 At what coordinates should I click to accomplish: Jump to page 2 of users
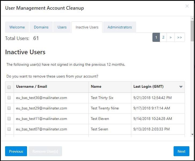click(x=163, y=37)
